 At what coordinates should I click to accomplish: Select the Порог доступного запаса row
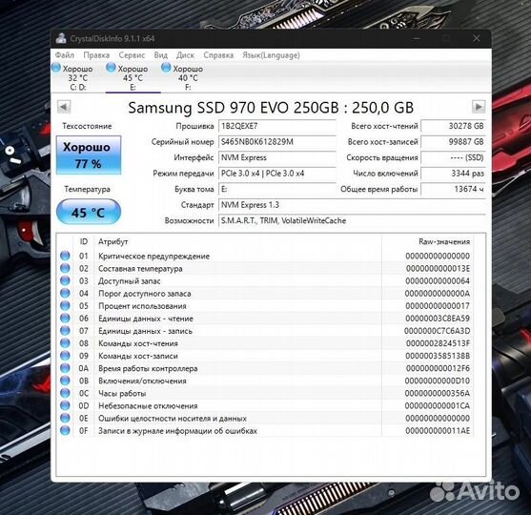(265, 294)
